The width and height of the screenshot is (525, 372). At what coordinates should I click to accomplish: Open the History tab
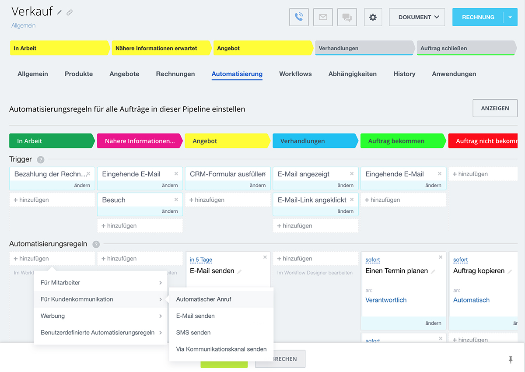click(x=404, y=74)
